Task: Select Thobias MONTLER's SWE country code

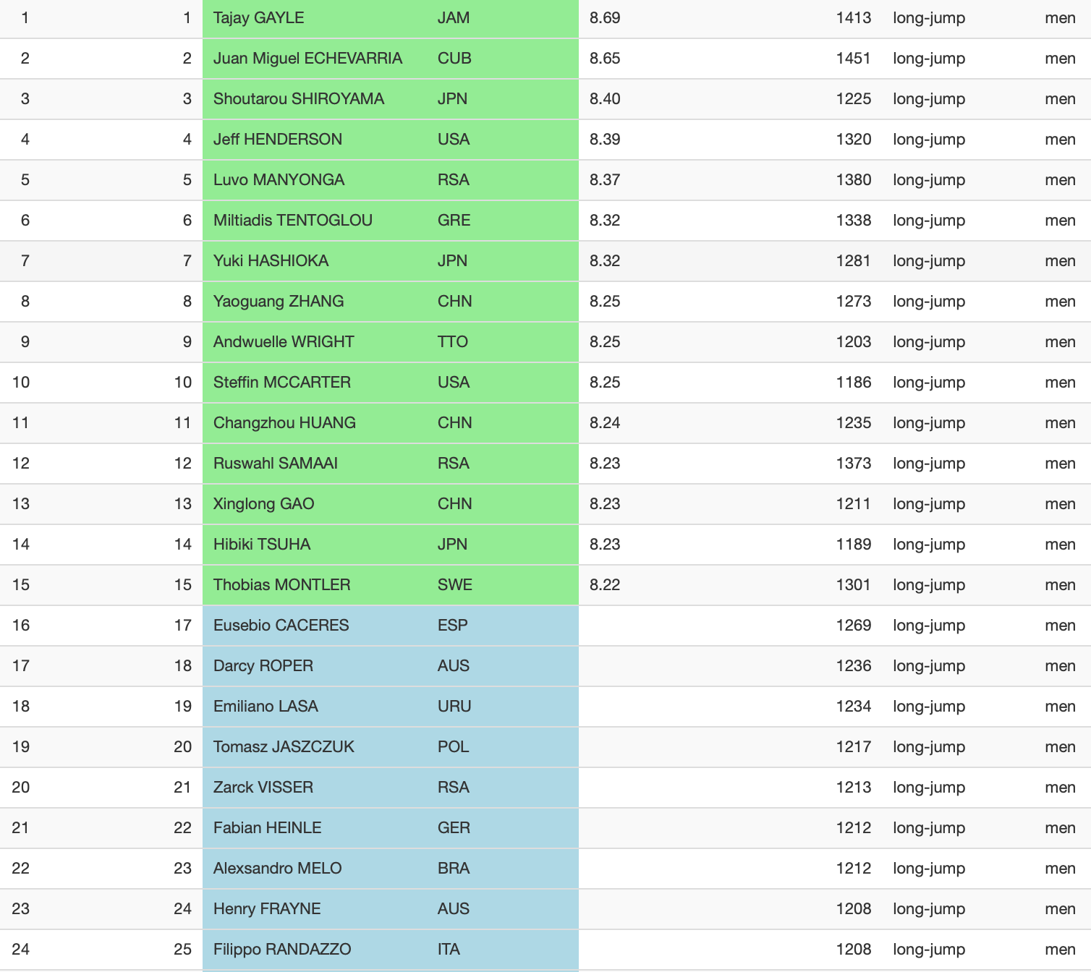Action: coord(454,585)
